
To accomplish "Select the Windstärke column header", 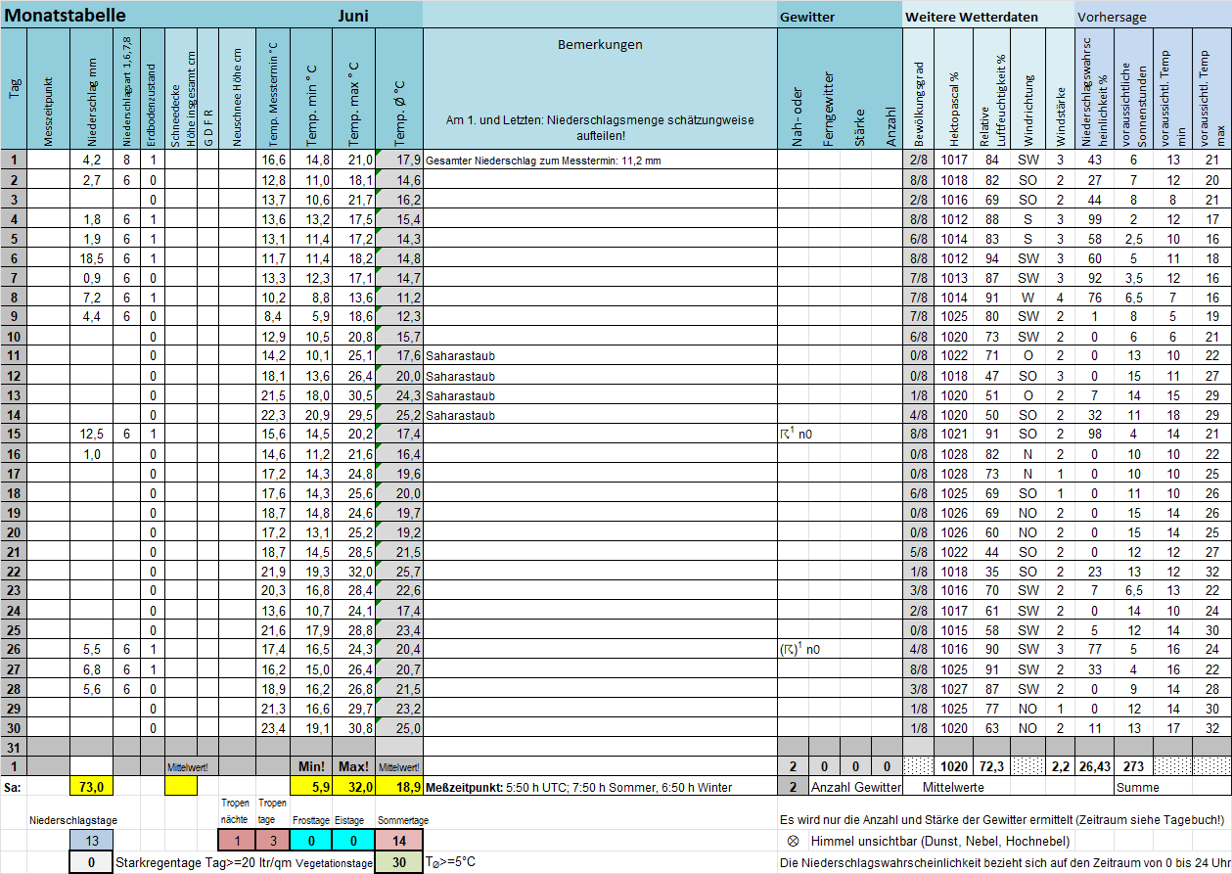I will click(1060, 89).
